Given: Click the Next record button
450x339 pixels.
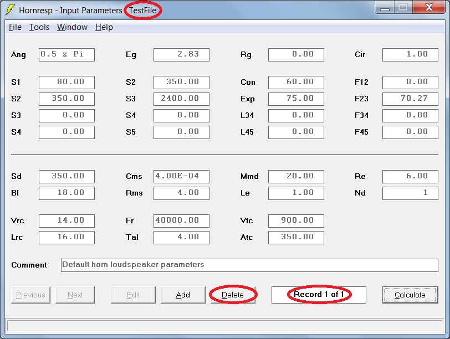Looking at the screenshot, I should (x=75, y=295).
